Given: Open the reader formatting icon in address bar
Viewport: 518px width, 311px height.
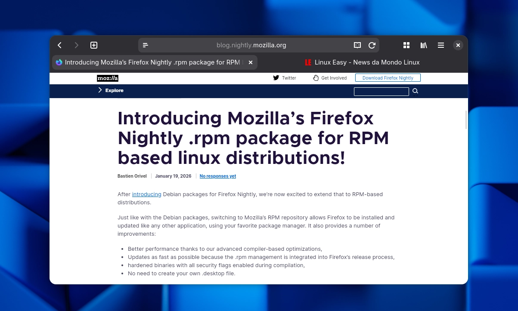Looking at the screenshot, I should click(146, 45).
